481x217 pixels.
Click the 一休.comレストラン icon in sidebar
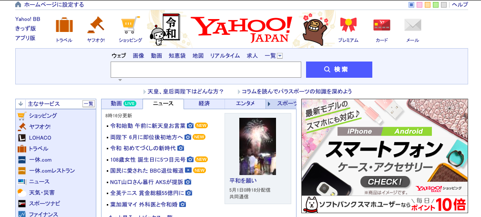coord(22,171)
